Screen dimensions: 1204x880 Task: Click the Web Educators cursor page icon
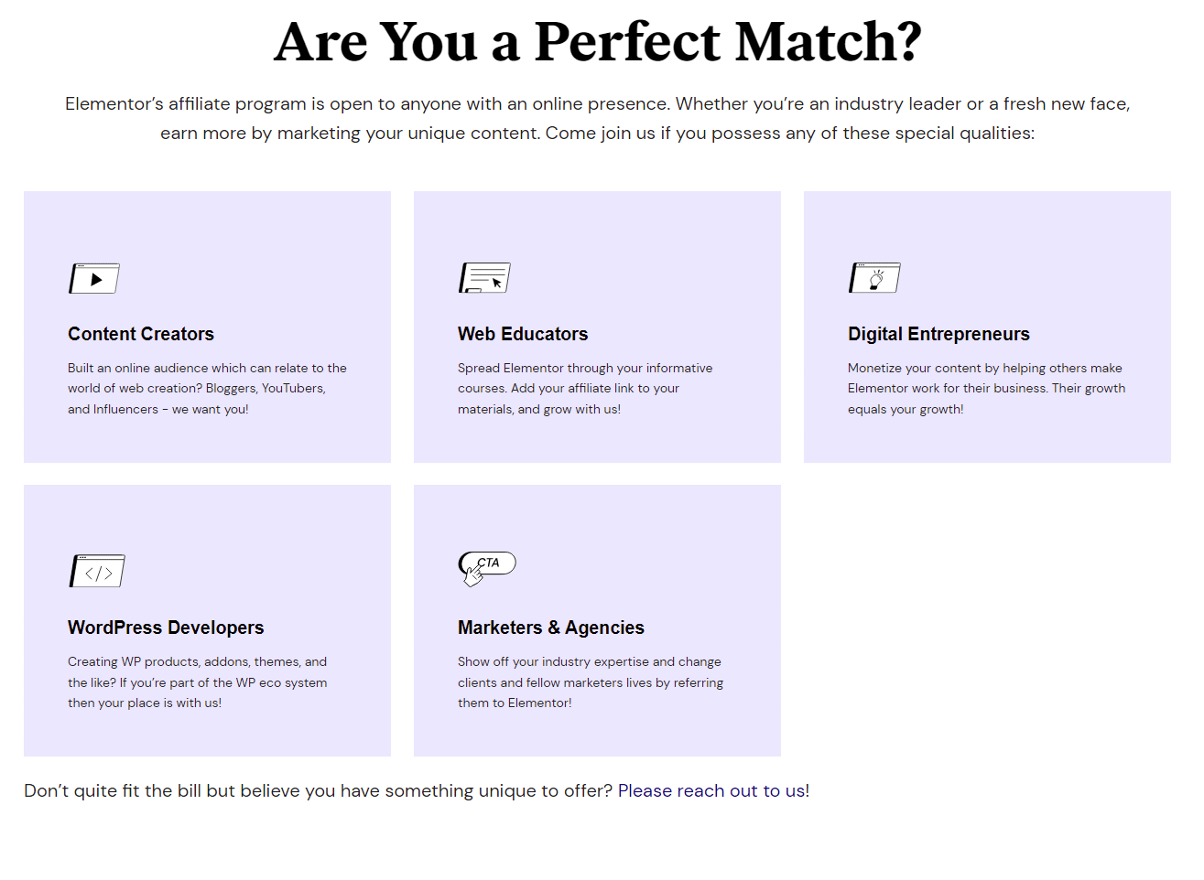484,278
